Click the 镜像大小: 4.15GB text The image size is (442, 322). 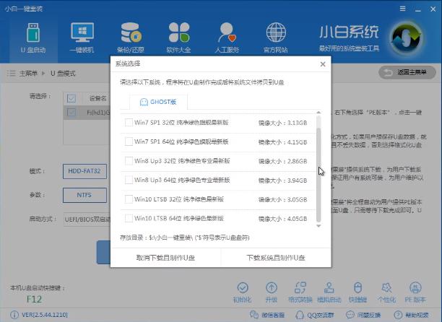coord(282,142)
